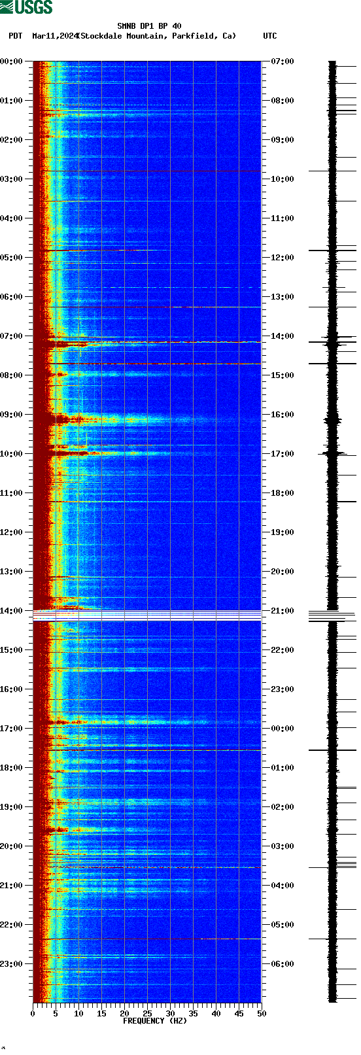Click the 'Mar11,2024' date text

[x=54, y=36]
